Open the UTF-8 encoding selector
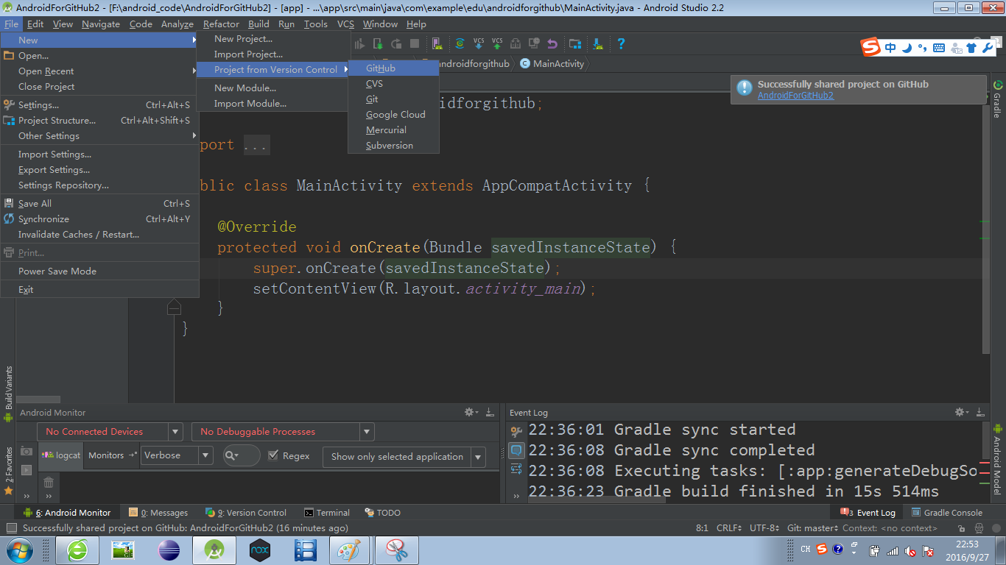The width and height of the screenshot is (1006, 565). pos(764,528)
